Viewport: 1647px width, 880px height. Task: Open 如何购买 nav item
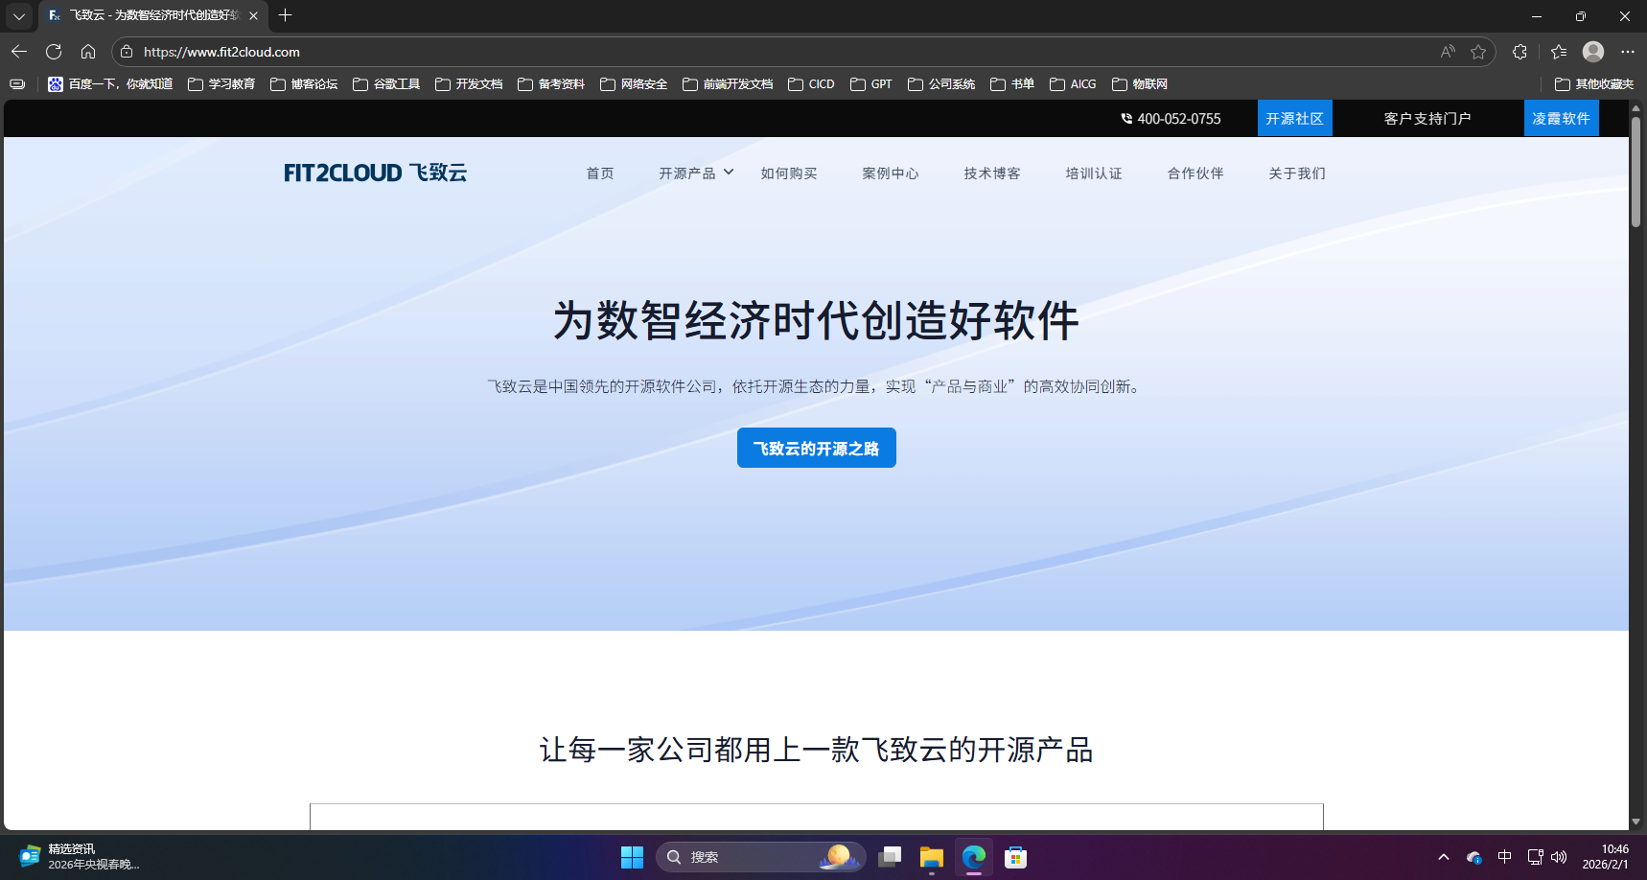coord(789,174)
